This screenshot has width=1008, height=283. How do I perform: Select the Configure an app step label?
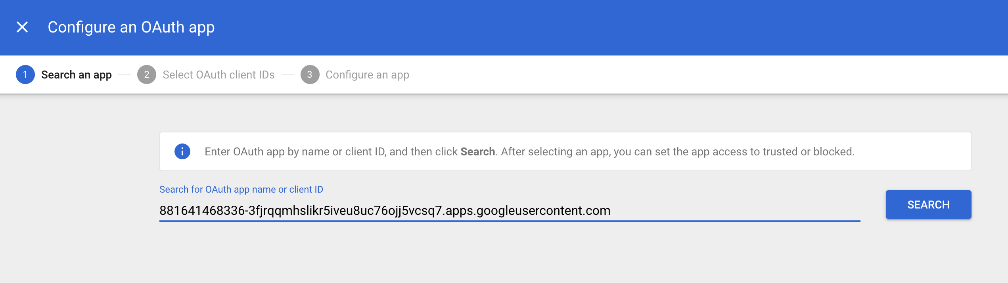[x=367, y=75]
